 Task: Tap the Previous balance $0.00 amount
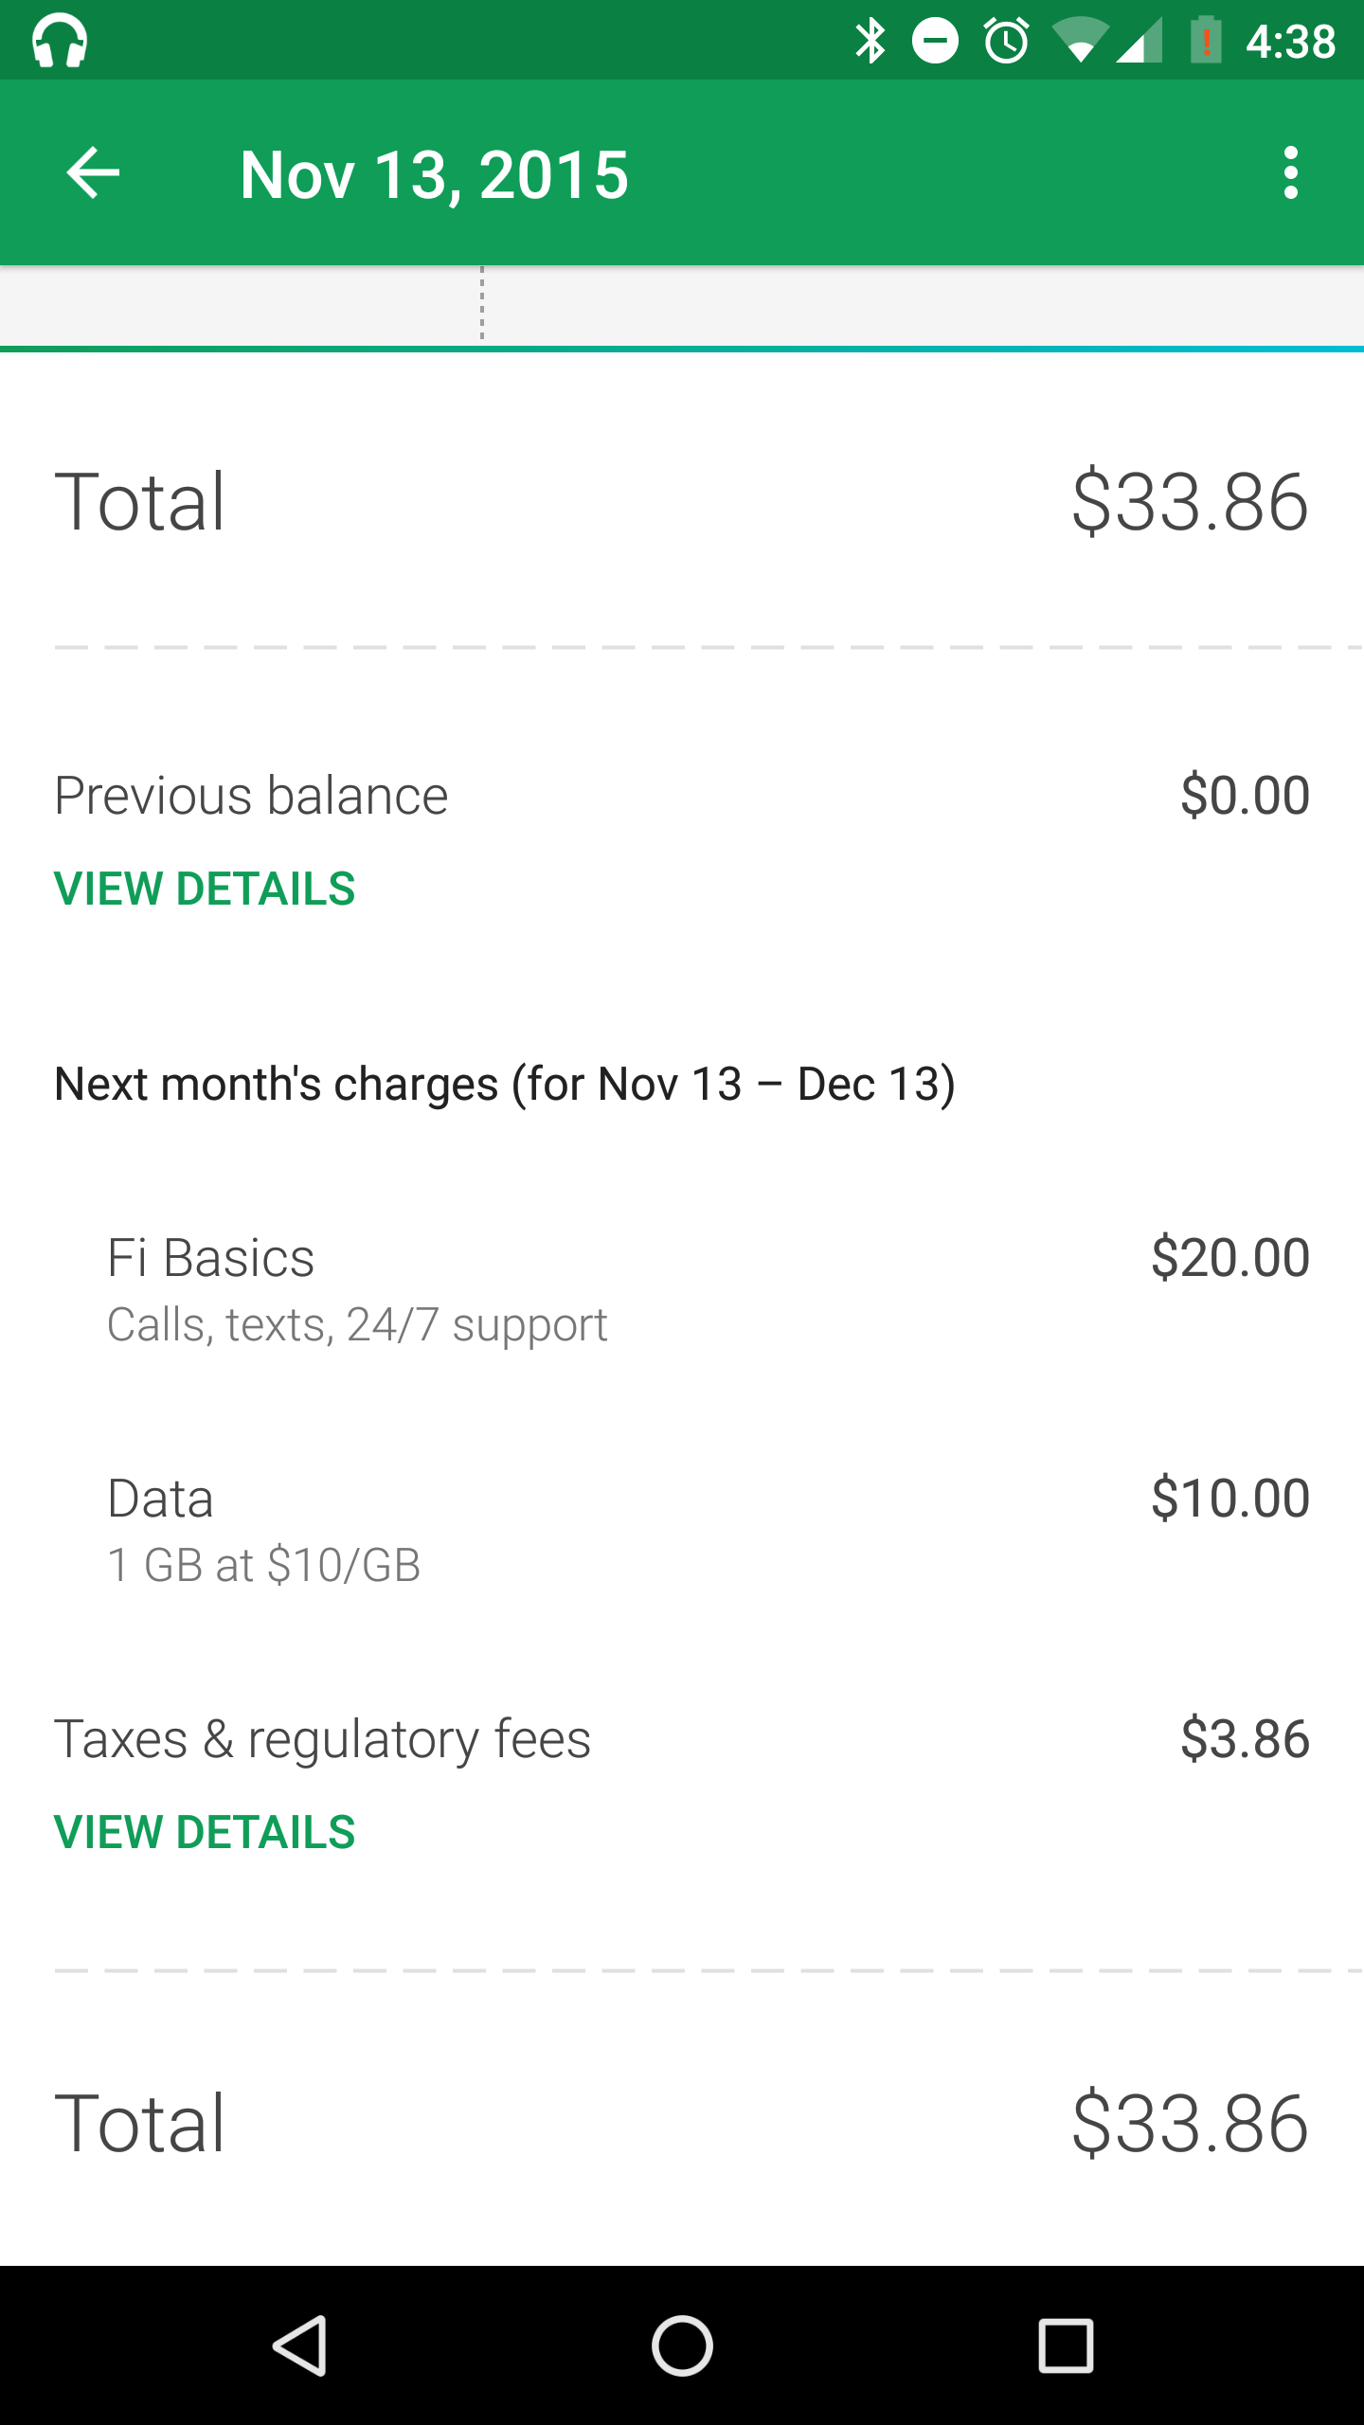1245,796
